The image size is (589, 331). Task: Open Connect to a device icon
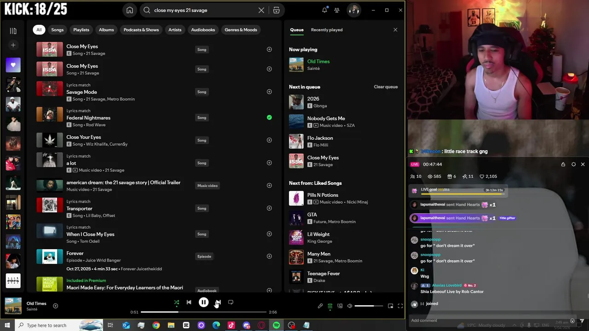[340, 306]
